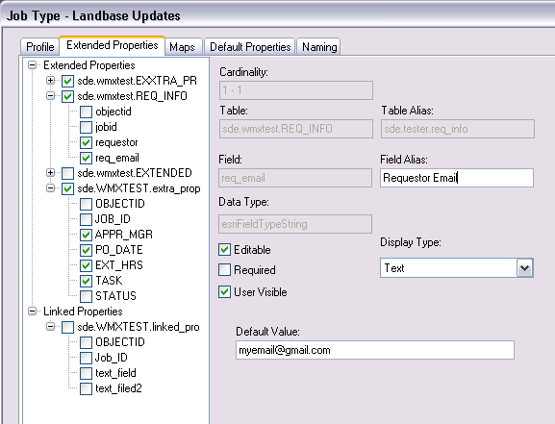Select the req_email tree item label

pyautogui.click(x=116, y=158)
